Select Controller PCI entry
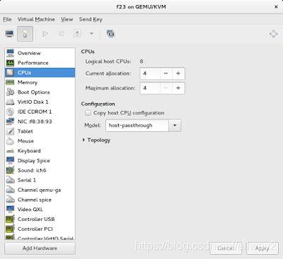This screenshot has width=283, height=259. click(40, 229)
